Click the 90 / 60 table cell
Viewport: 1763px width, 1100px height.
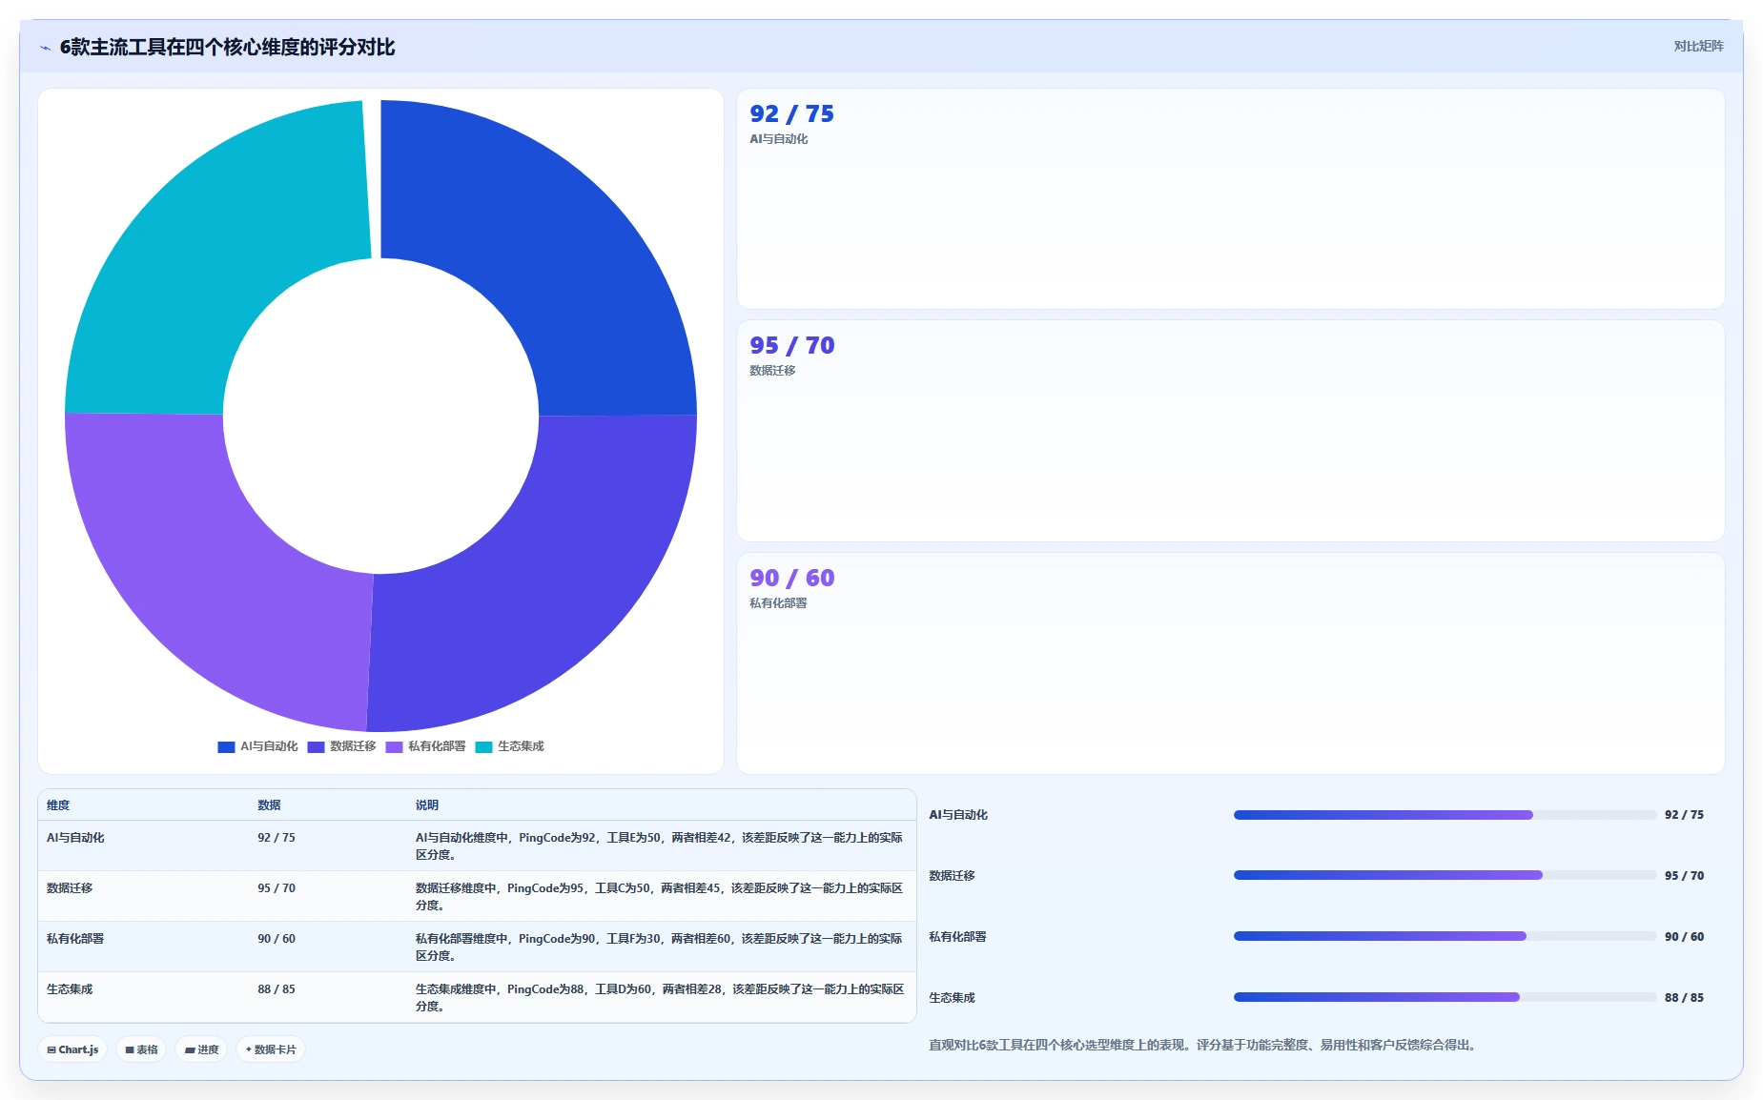pos(277,939)
